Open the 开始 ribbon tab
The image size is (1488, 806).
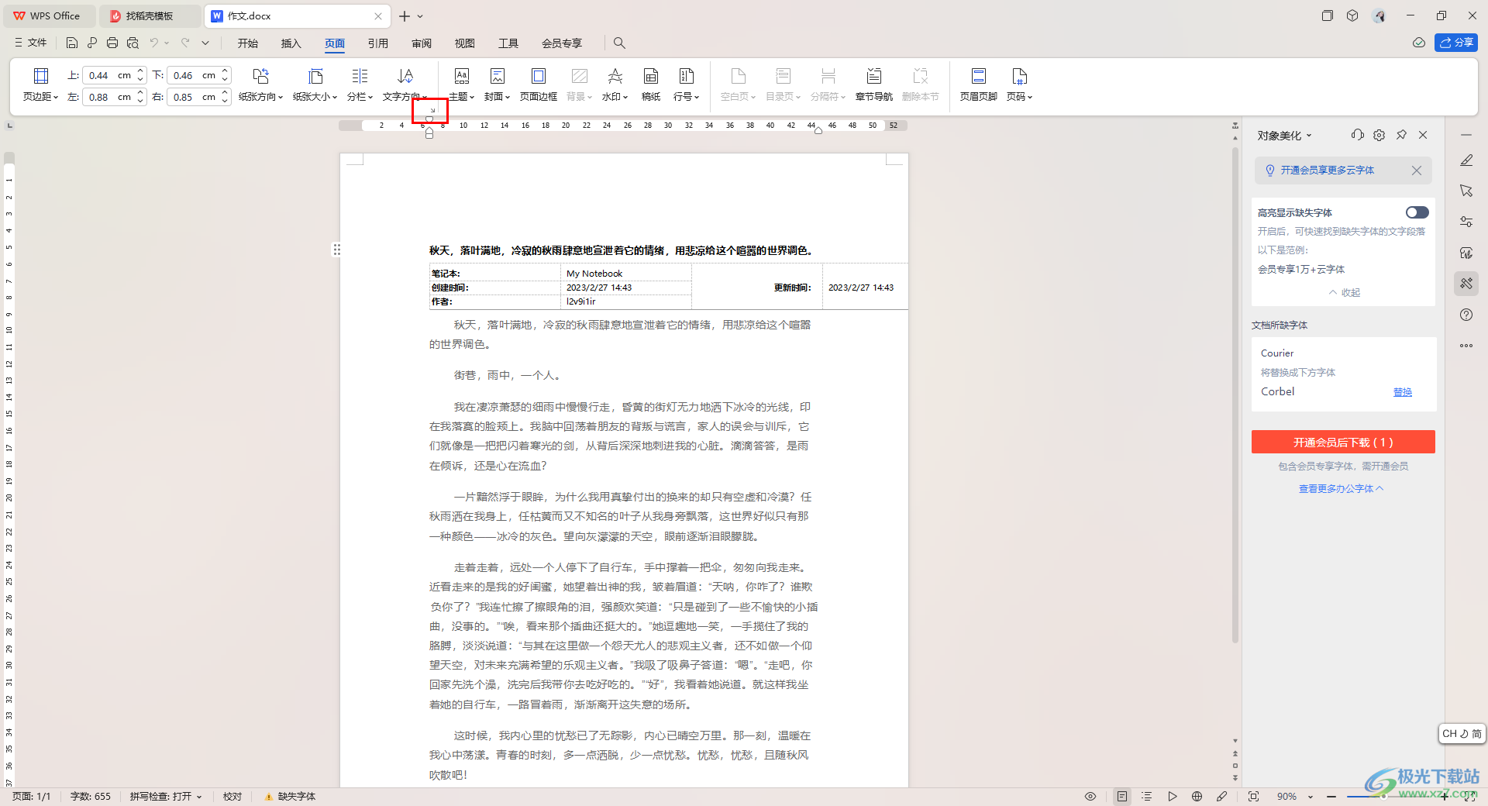248,43
